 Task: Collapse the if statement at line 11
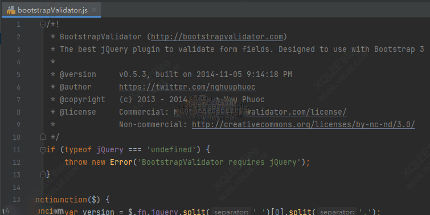43,149
